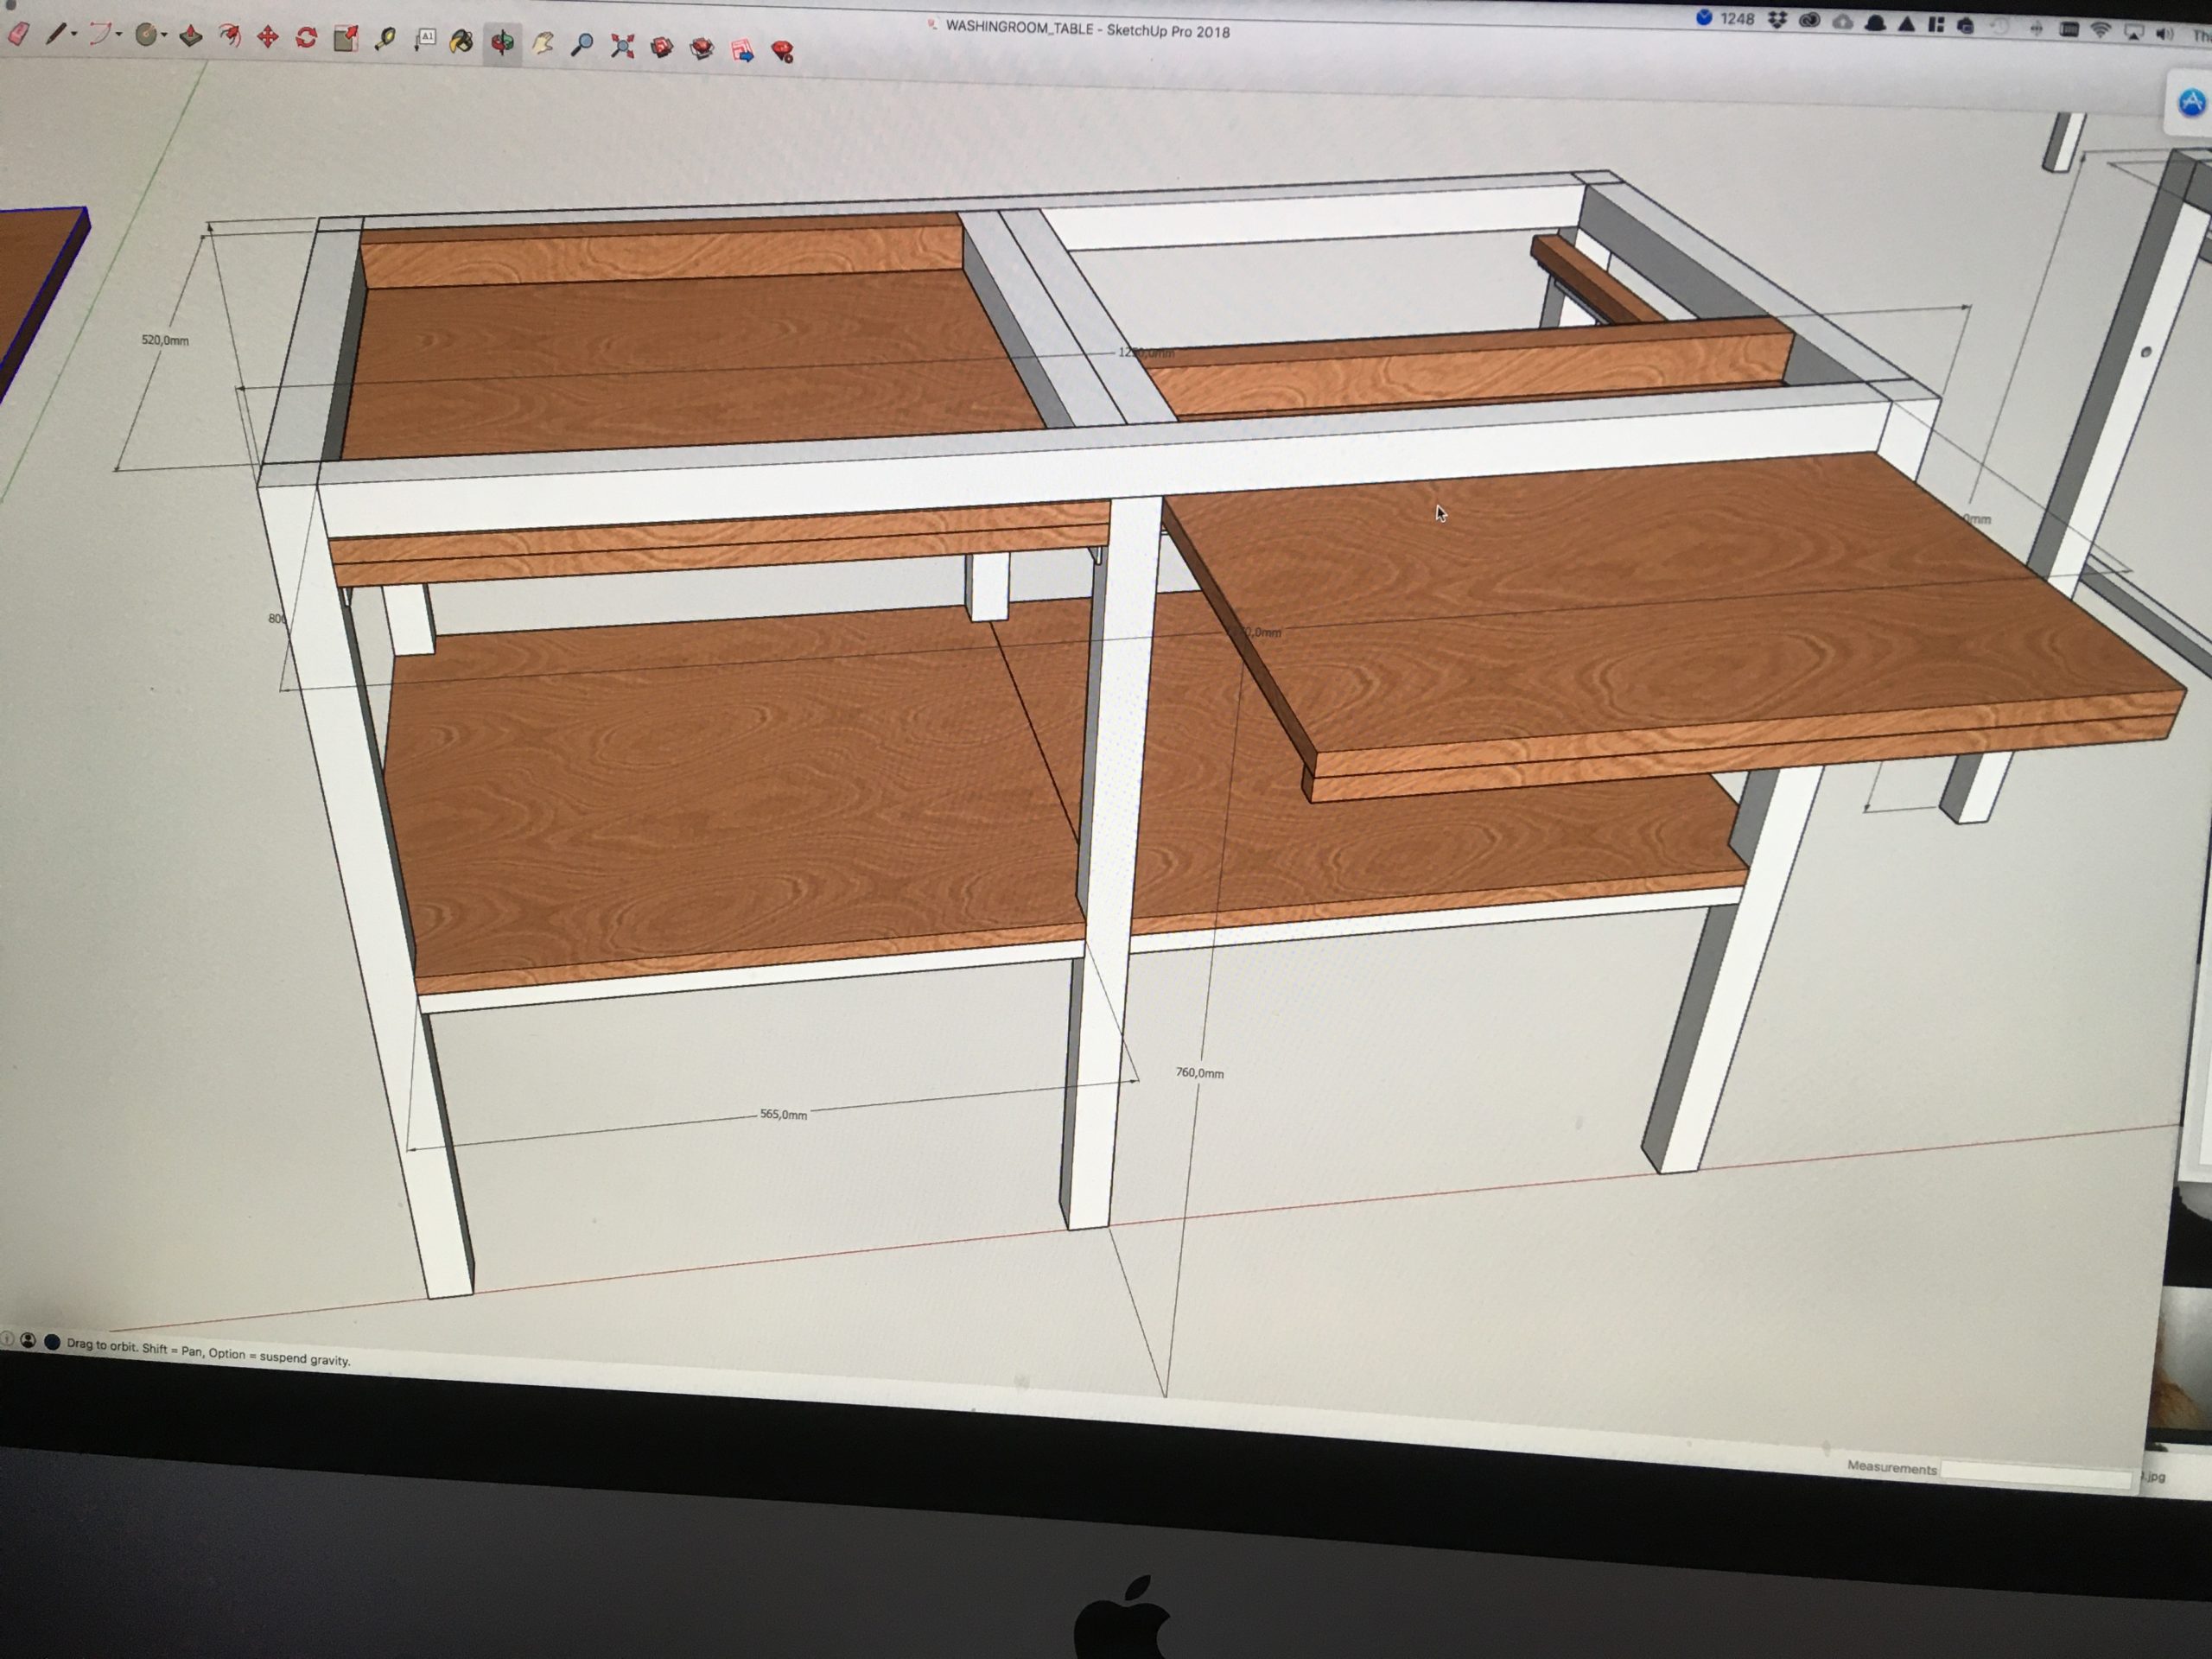Viewport: 2212px width, 1659px height.
Task: Click the 565,0mm dimension label
Action: [x=783, y=1114]
